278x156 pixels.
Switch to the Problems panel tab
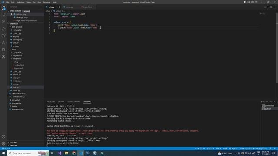[x=51, y=102]
